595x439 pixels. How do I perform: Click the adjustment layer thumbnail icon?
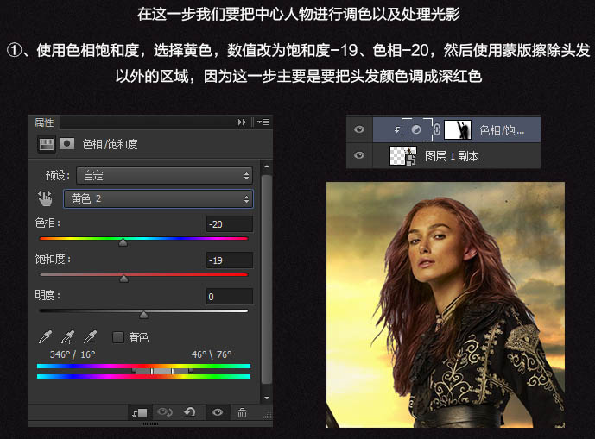click(416, 129)
